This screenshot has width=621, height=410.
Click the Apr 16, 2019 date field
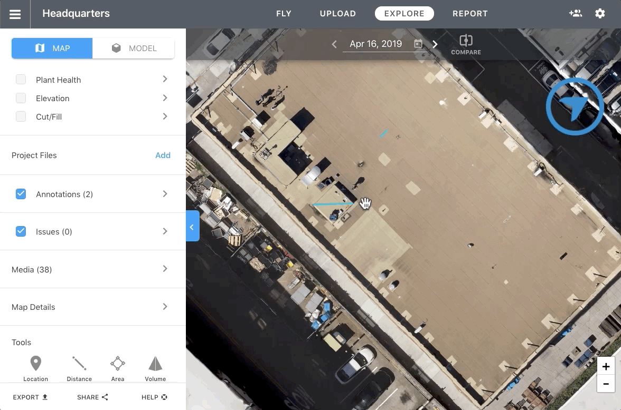pyautogui.click(x=376, y=44)
